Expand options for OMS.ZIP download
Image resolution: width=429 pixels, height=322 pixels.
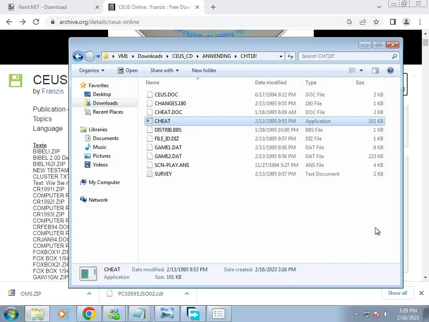click(89, 293)
